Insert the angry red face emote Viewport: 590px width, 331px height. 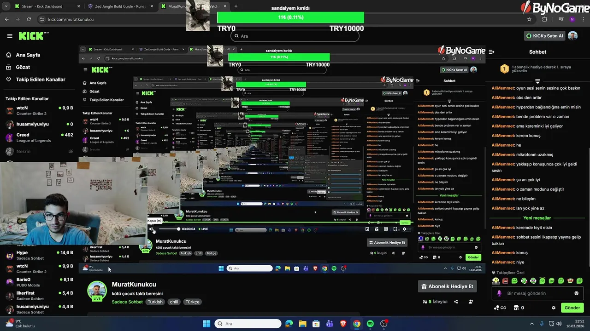(x=505, y=281)
